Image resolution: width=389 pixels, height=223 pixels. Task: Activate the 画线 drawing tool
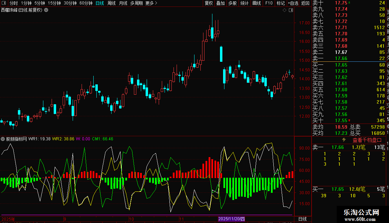256,3
